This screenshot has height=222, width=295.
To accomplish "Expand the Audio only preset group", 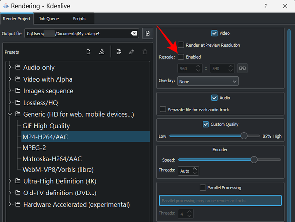I will [x=10, y=67].
